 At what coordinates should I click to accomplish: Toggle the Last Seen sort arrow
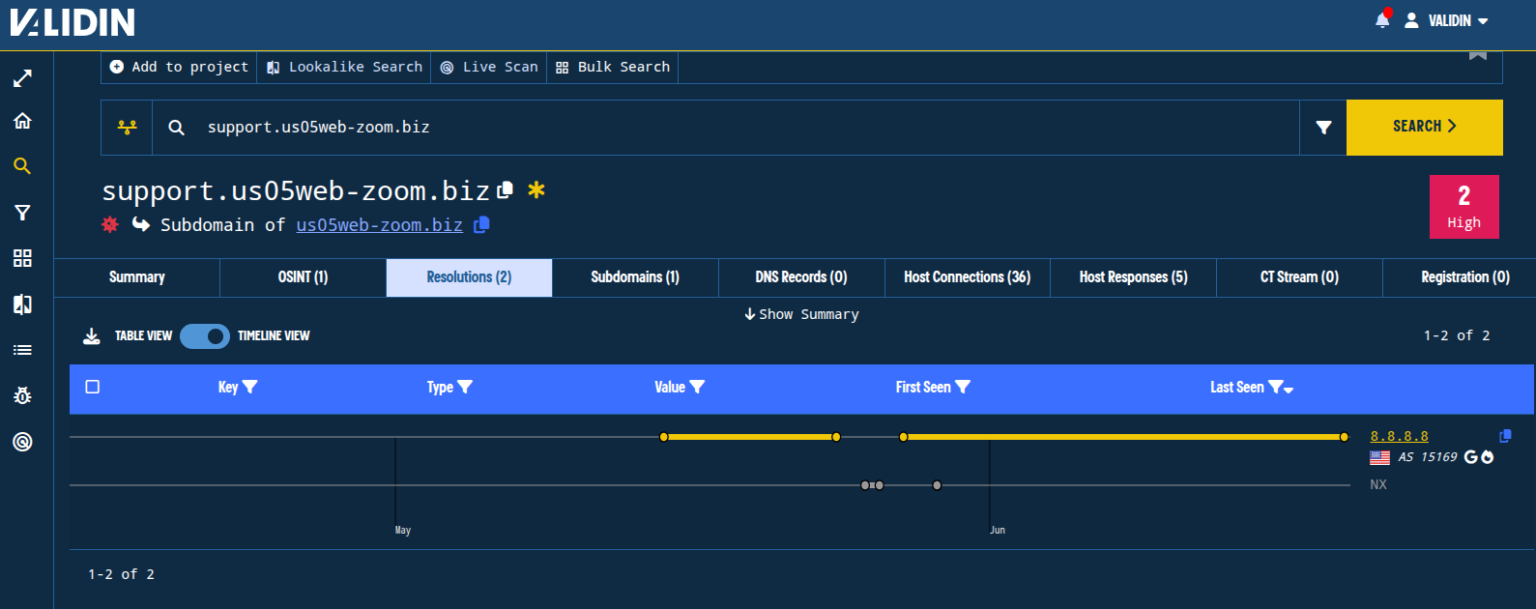[1289, 390]
